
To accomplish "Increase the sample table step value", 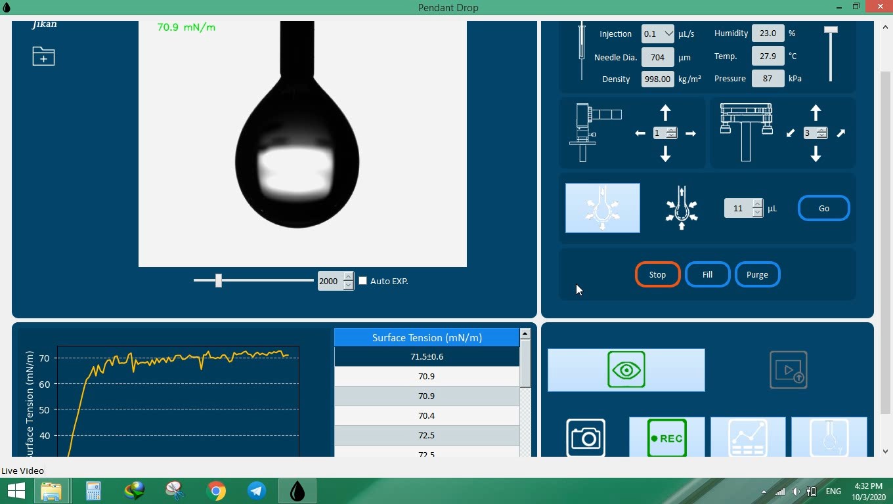I will click(821, 130).
